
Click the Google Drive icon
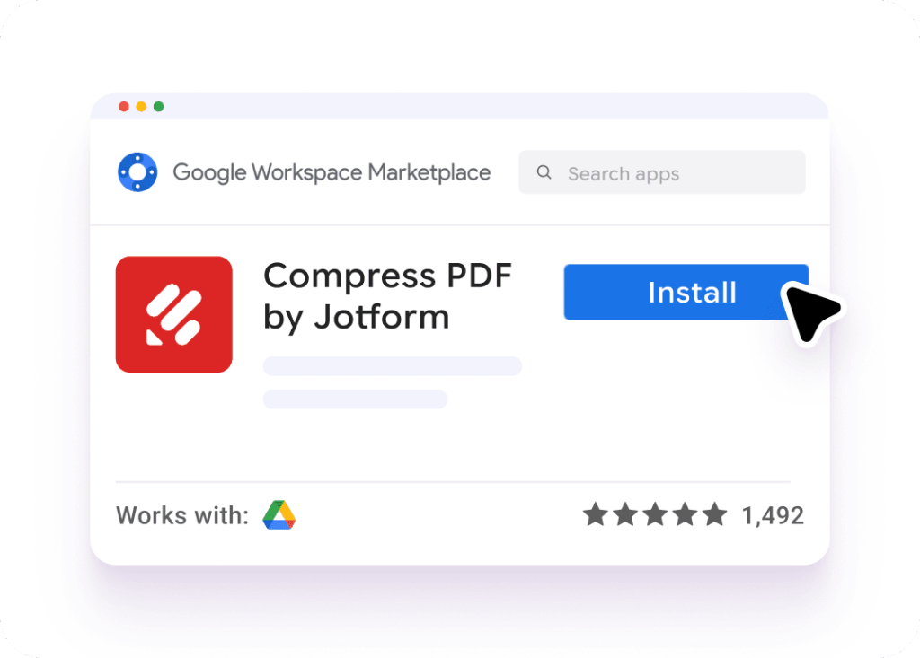[x=279, y=515]
